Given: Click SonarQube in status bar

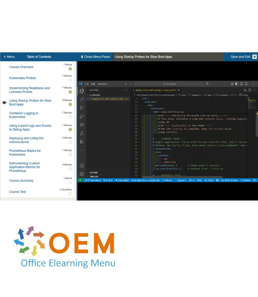Looking at the screenshot, I should [x=122, y=180].
